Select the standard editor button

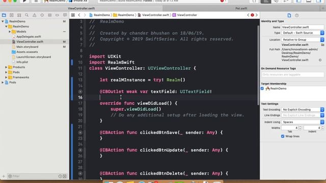266,1
